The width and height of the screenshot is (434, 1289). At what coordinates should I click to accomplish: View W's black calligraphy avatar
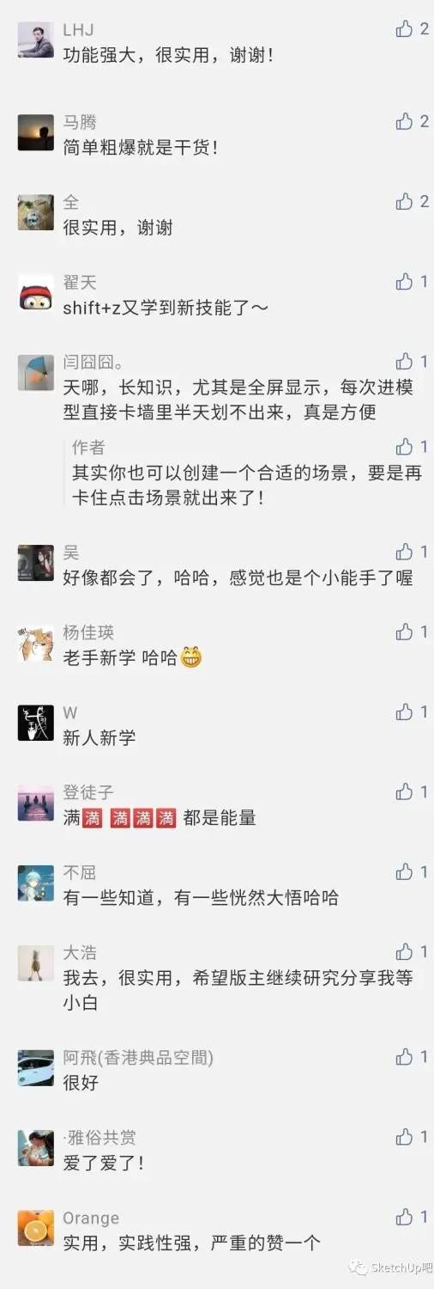pos(36,723)
